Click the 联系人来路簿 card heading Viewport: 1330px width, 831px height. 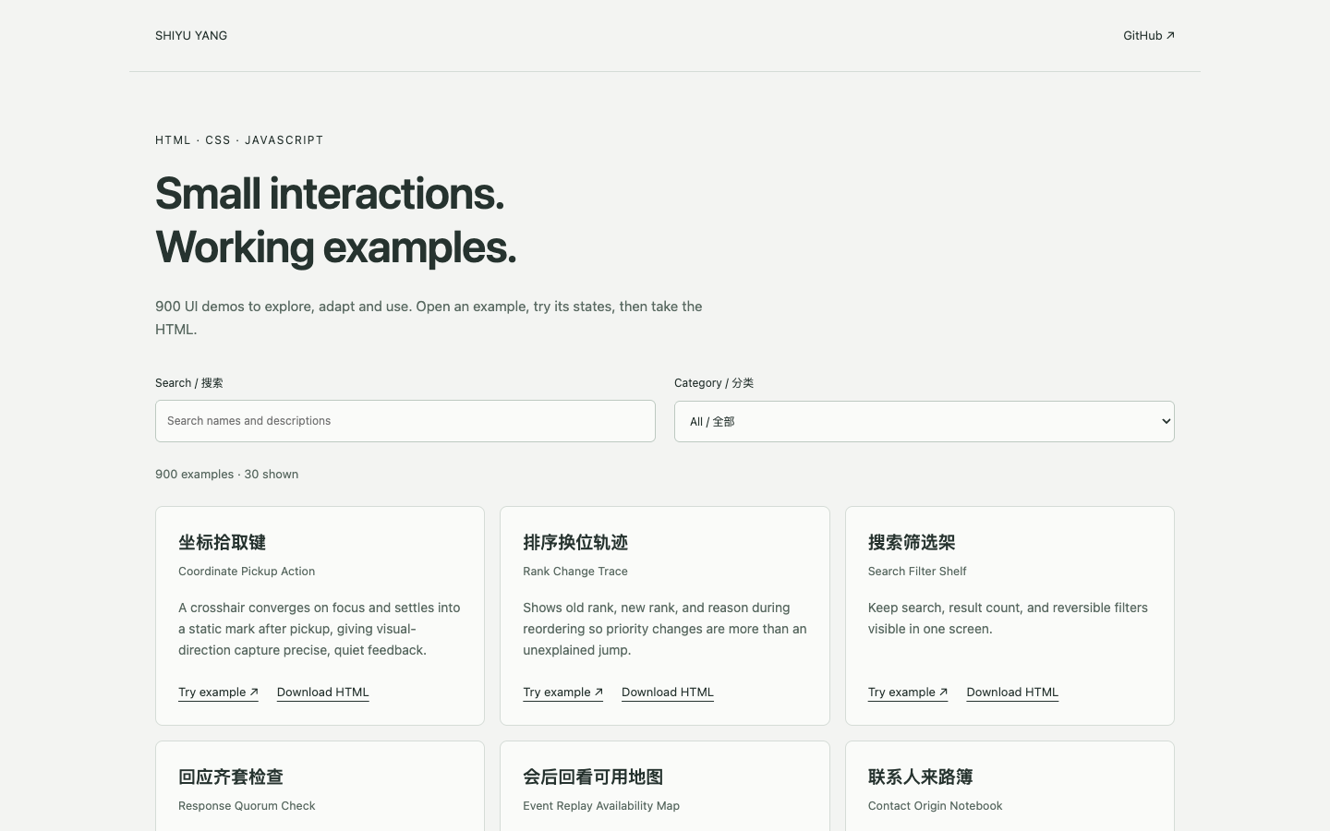tap(921, 777)
